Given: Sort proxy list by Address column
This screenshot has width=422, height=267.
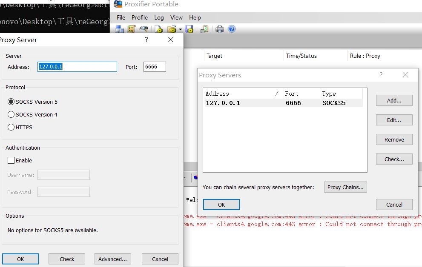Looking at the screenshot, I should [243, 94].
